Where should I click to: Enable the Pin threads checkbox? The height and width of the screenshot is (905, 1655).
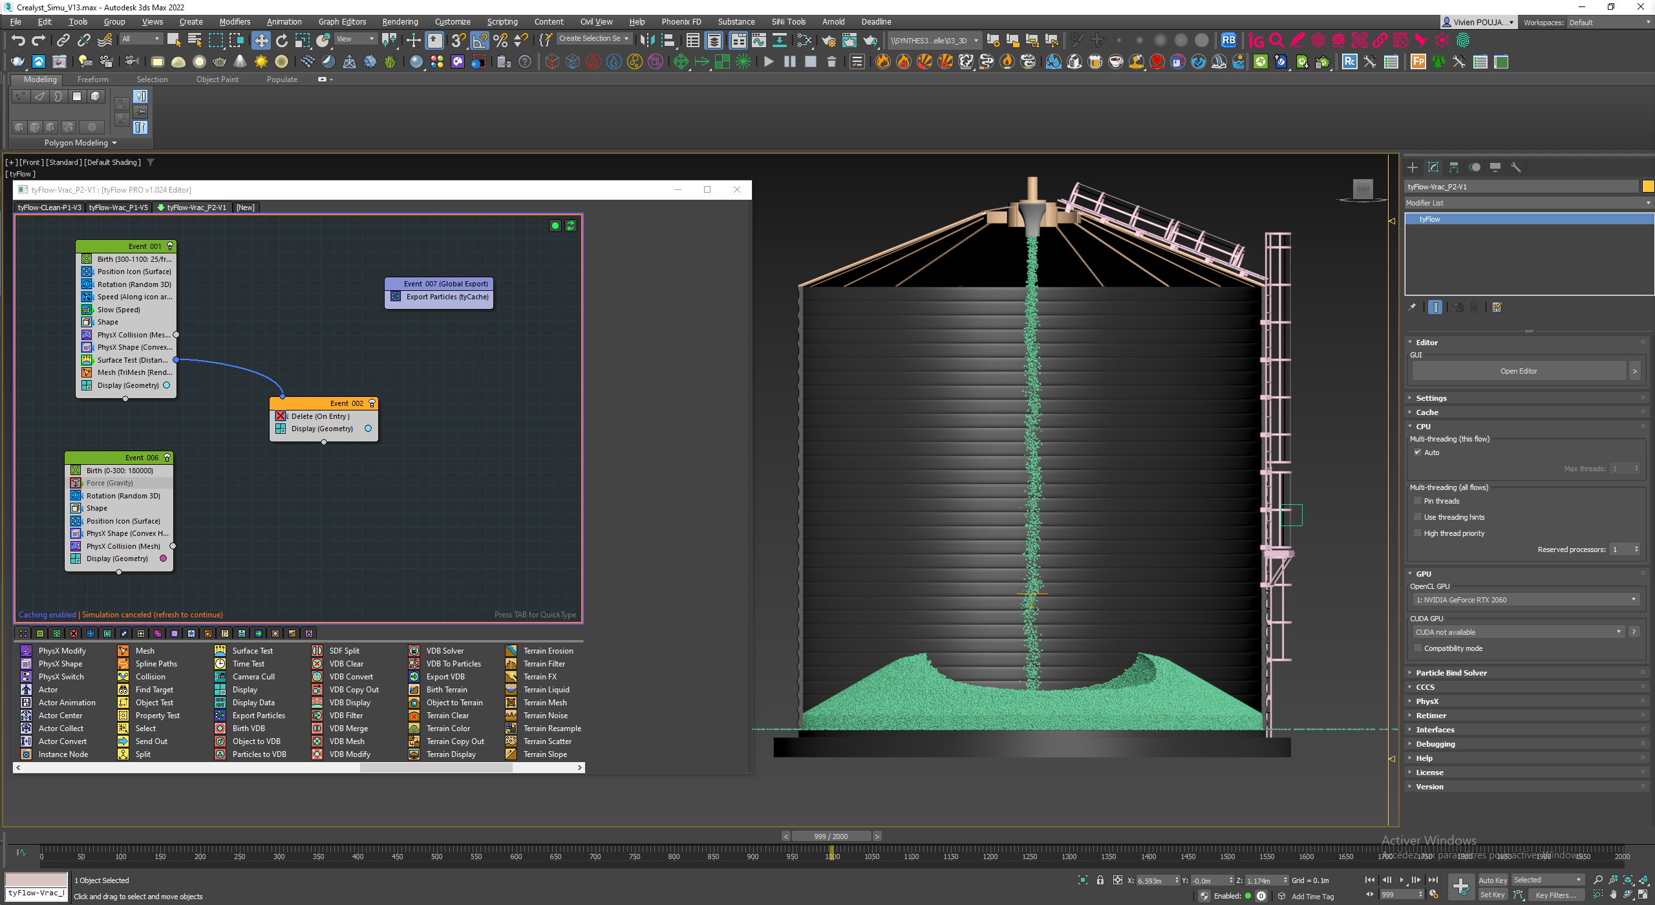click(1418, 501)
